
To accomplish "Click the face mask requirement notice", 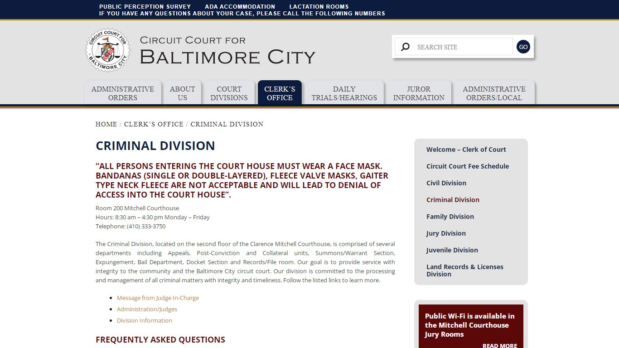I will click(x=242, y=180).
